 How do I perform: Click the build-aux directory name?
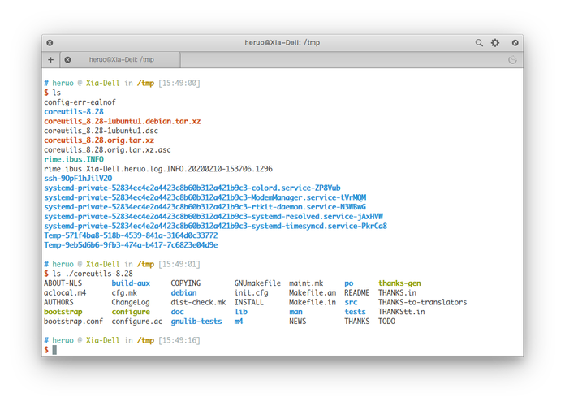[131, 283]
